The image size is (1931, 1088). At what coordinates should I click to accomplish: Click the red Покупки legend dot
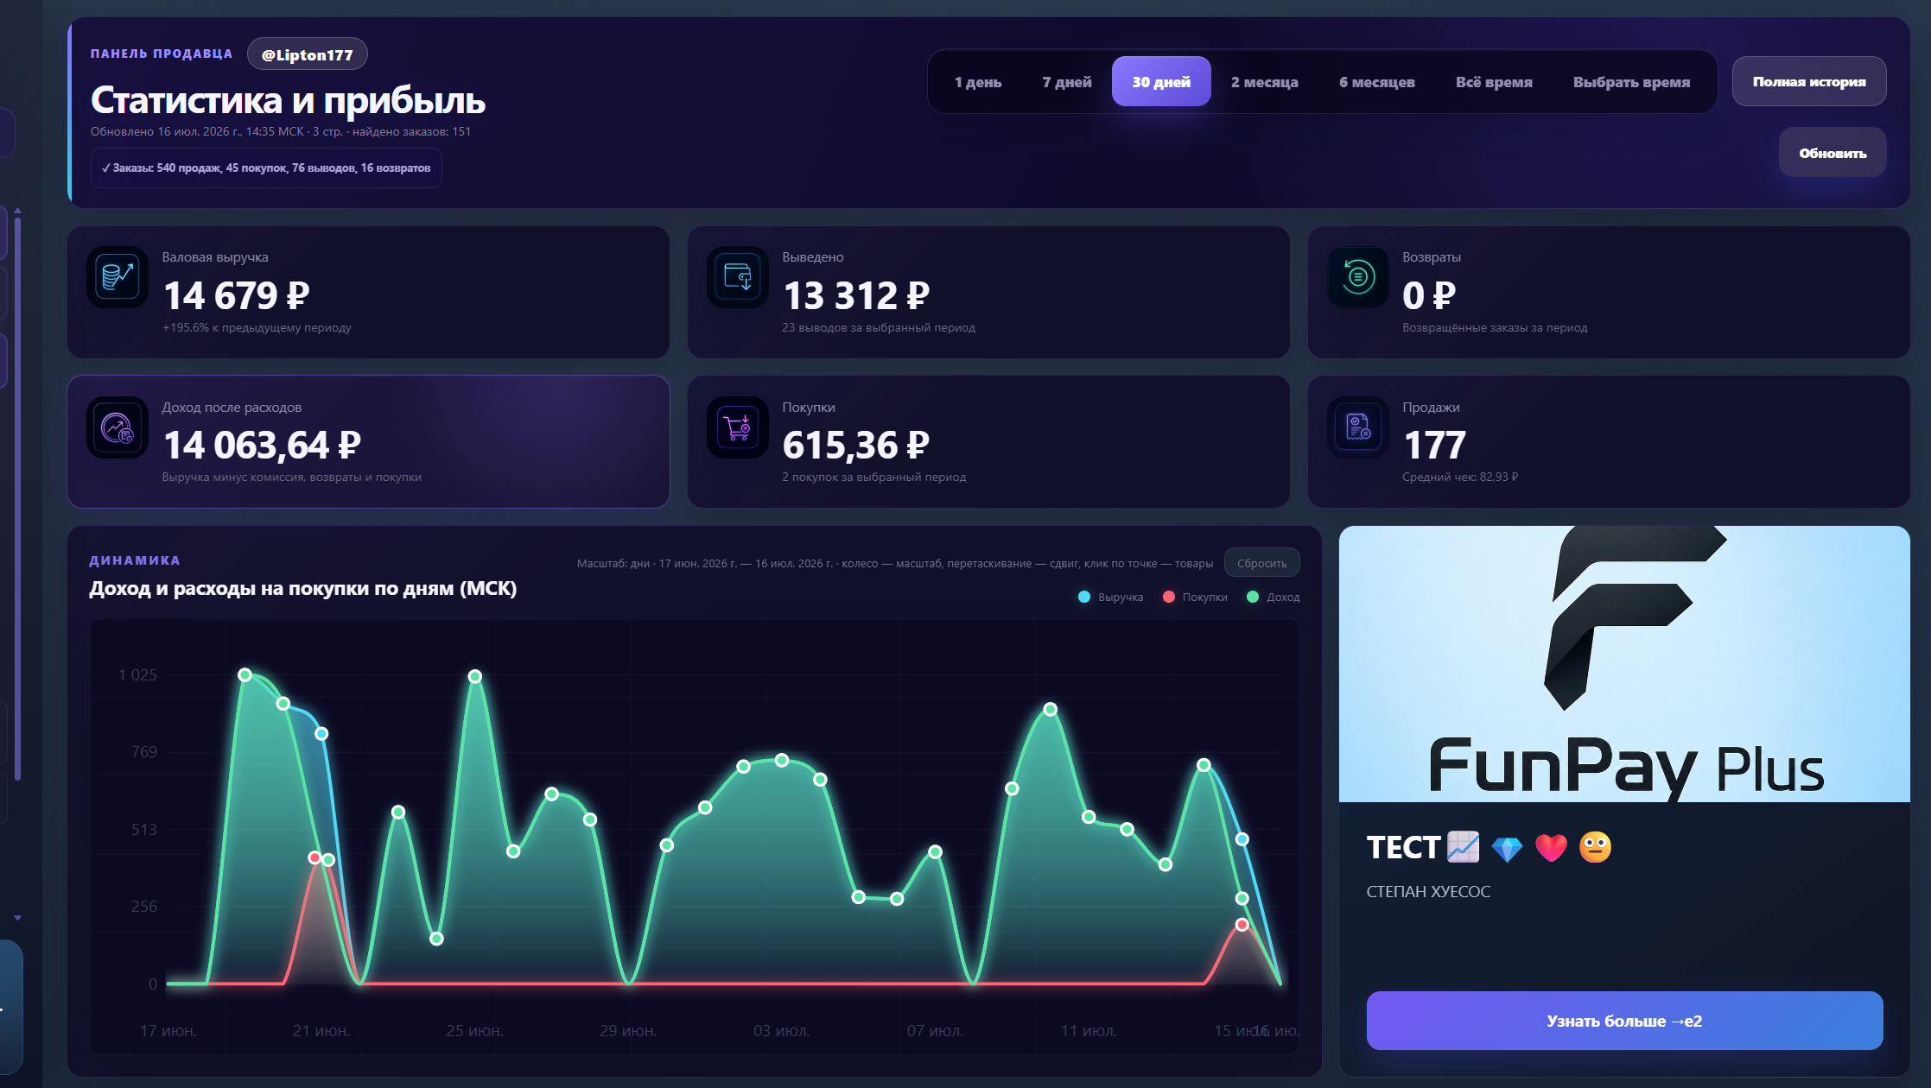pos(1169,597)
